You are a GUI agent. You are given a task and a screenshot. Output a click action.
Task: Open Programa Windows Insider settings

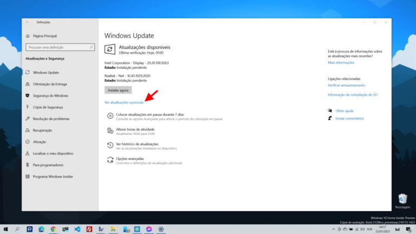click(51, 177)
